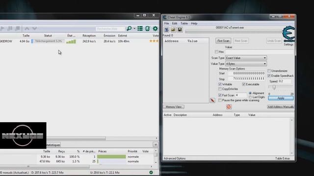
Task: Click the Taille column header
Action: coord(26,36)
